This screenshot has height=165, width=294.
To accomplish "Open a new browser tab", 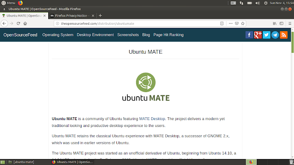I will coord(100,16).
